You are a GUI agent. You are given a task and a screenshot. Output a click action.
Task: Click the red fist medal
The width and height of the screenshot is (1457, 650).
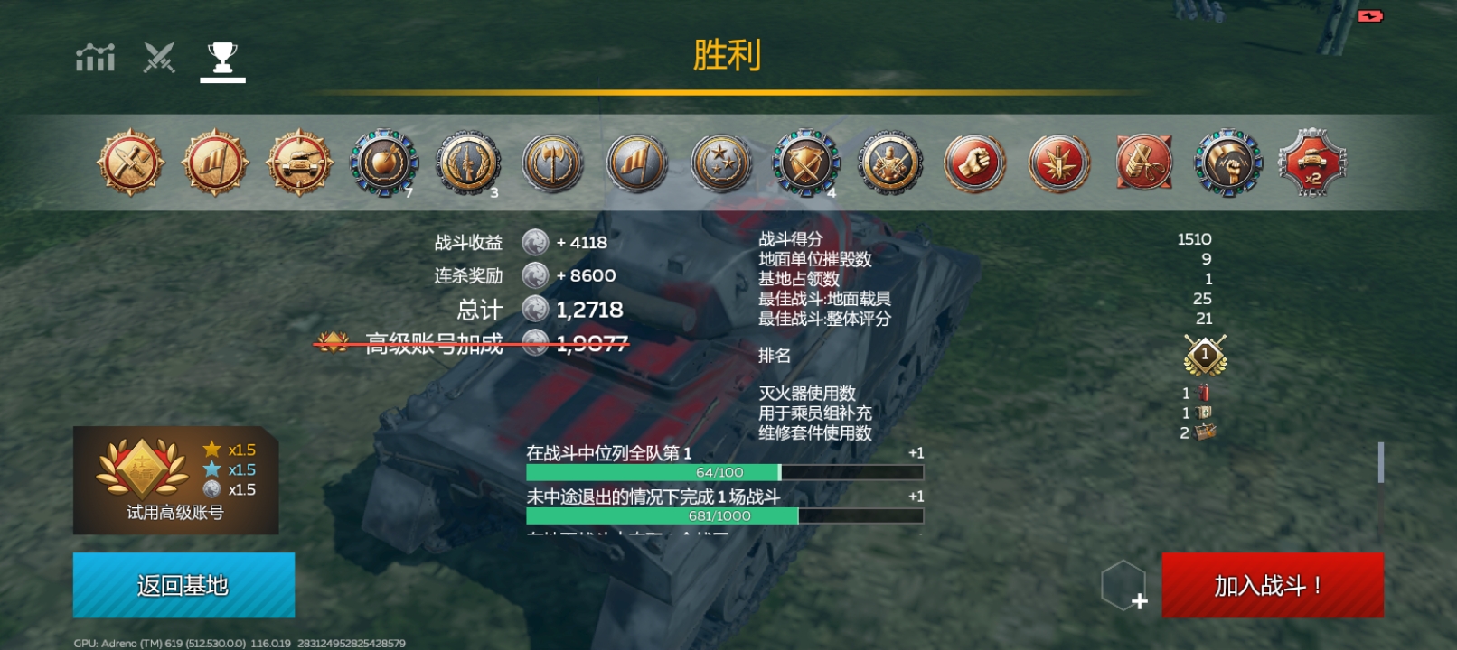pos(974,163)
